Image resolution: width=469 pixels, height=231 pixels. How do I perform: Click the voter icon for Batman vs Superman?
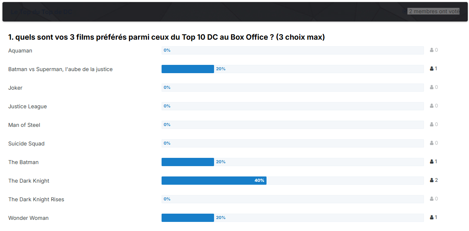point(432,69)
